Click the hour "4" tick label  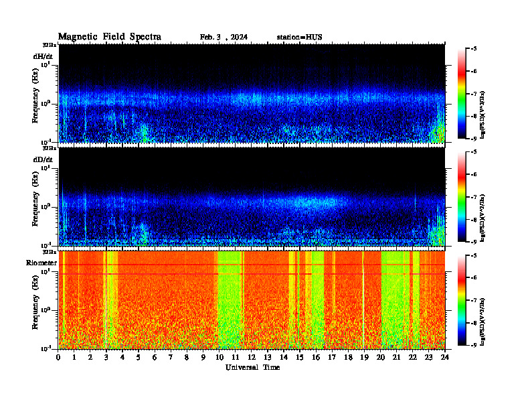(x=122, y=358)
